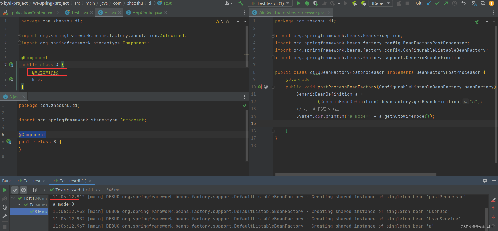Go to next highlighted error in A.java
498x231 pixels.
[245, 22]
